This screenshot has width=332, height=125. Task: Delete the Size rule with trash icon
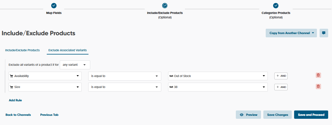[318, 86]
